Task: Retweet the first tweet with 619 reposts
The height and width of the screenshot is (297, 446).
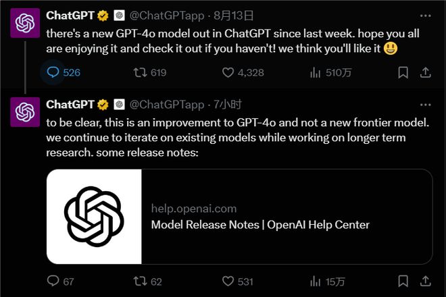Action: pyautogui.click(x=141, y=72)
